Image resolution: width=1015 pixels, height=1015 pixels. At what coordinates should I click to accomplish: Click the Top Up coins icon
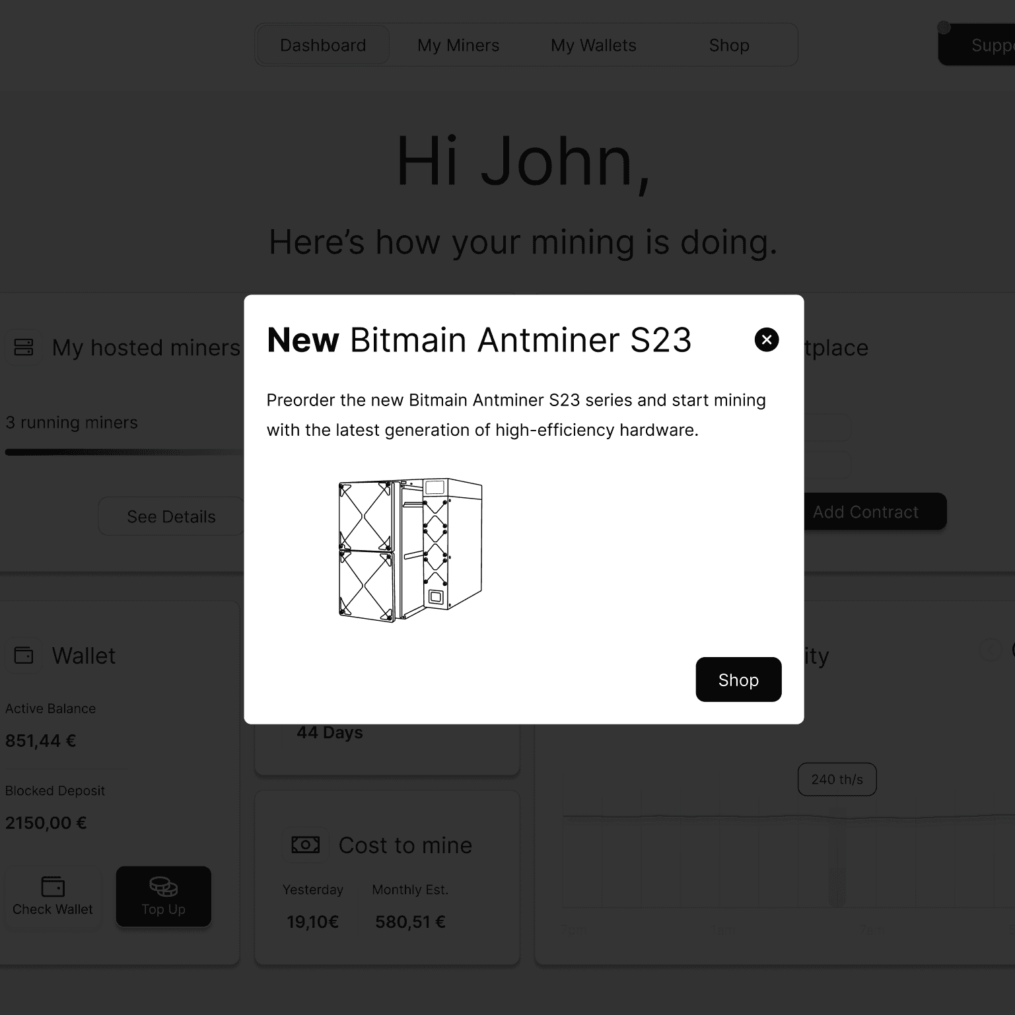click(x=164, y=886)
